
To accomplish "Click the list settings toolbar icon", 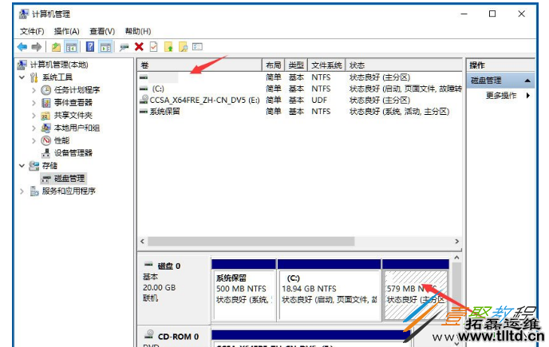I will point(197,46).
